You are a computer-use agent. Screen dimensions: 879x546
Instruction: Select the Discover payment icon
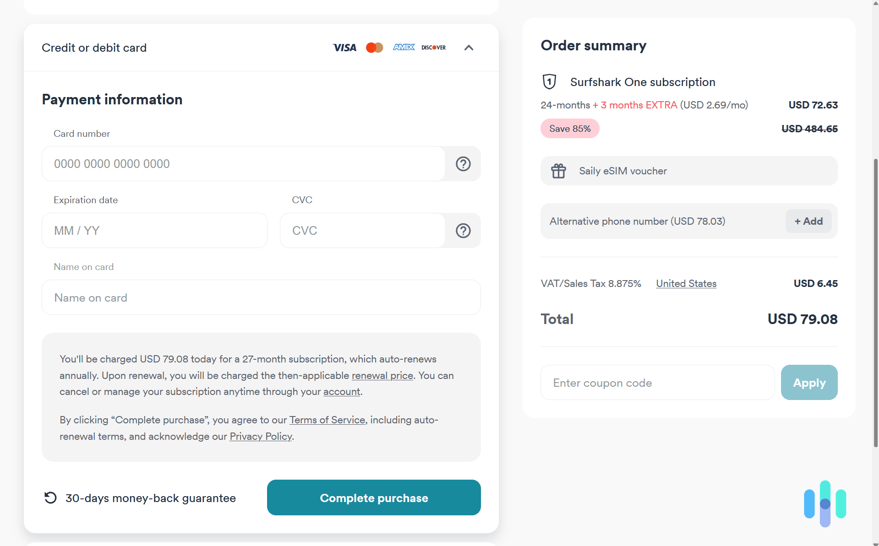coord(433,47)
